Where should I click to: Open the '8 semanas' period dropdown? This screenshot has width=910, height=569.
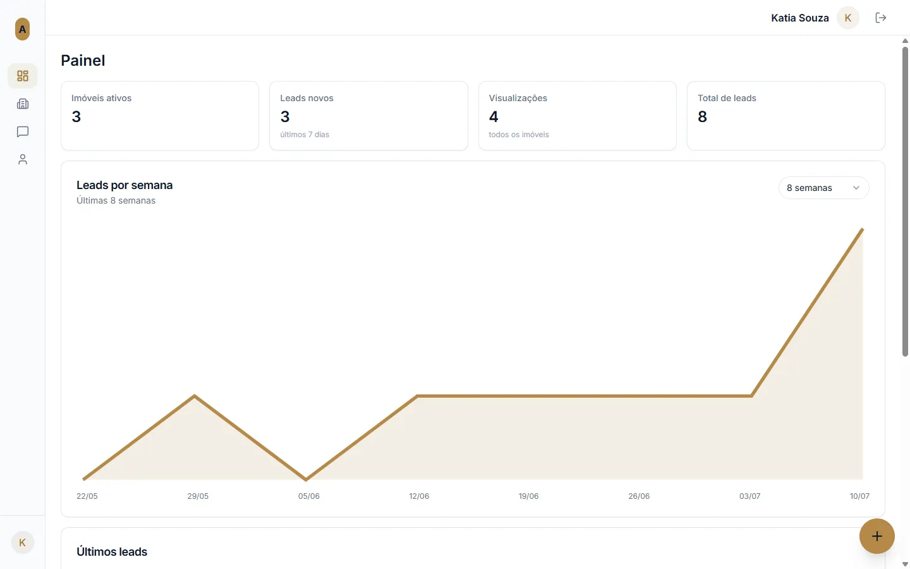click(824, 188)
